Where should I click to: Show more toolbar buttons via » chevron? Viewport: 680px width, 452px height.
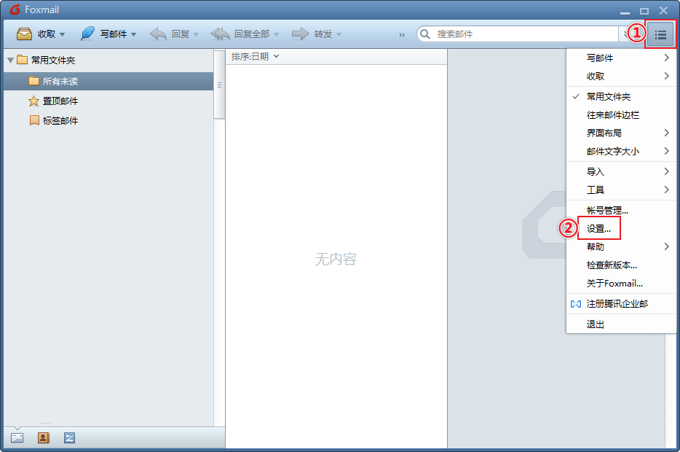pyautogui.click(x=402, y=34)
